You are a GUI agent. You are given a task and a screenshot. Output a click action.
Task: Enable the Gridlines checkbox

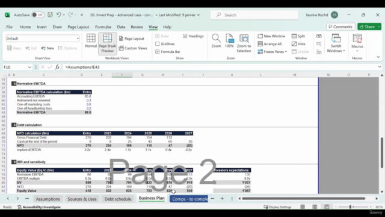point(158,44)
